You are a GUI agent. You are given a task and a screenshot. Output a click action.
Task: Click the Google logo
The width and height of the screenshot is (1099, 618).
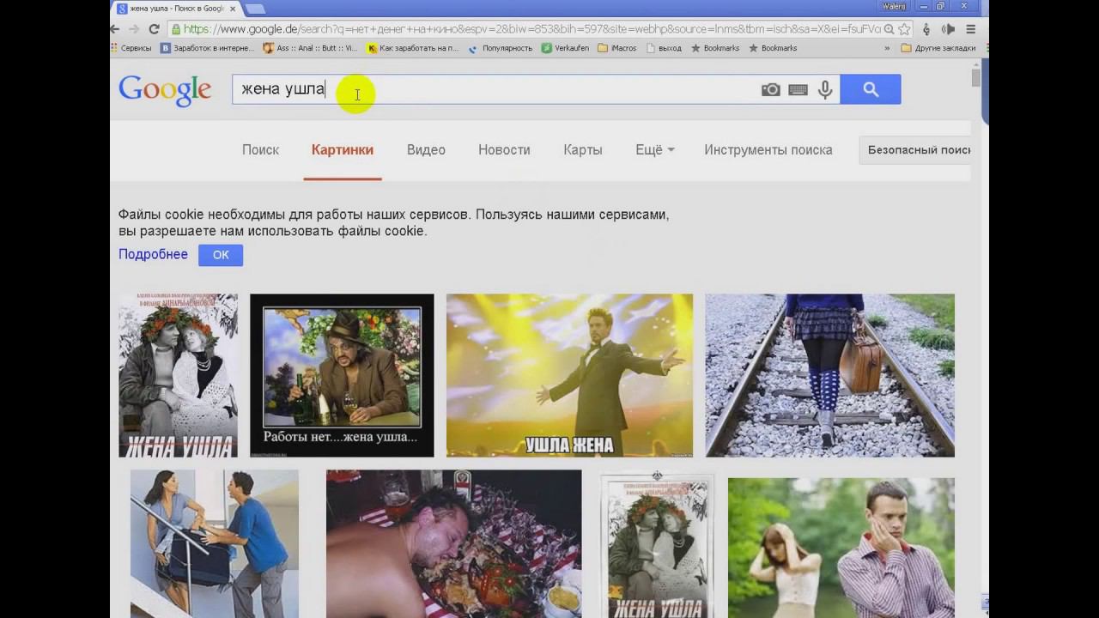click(165, 90)
